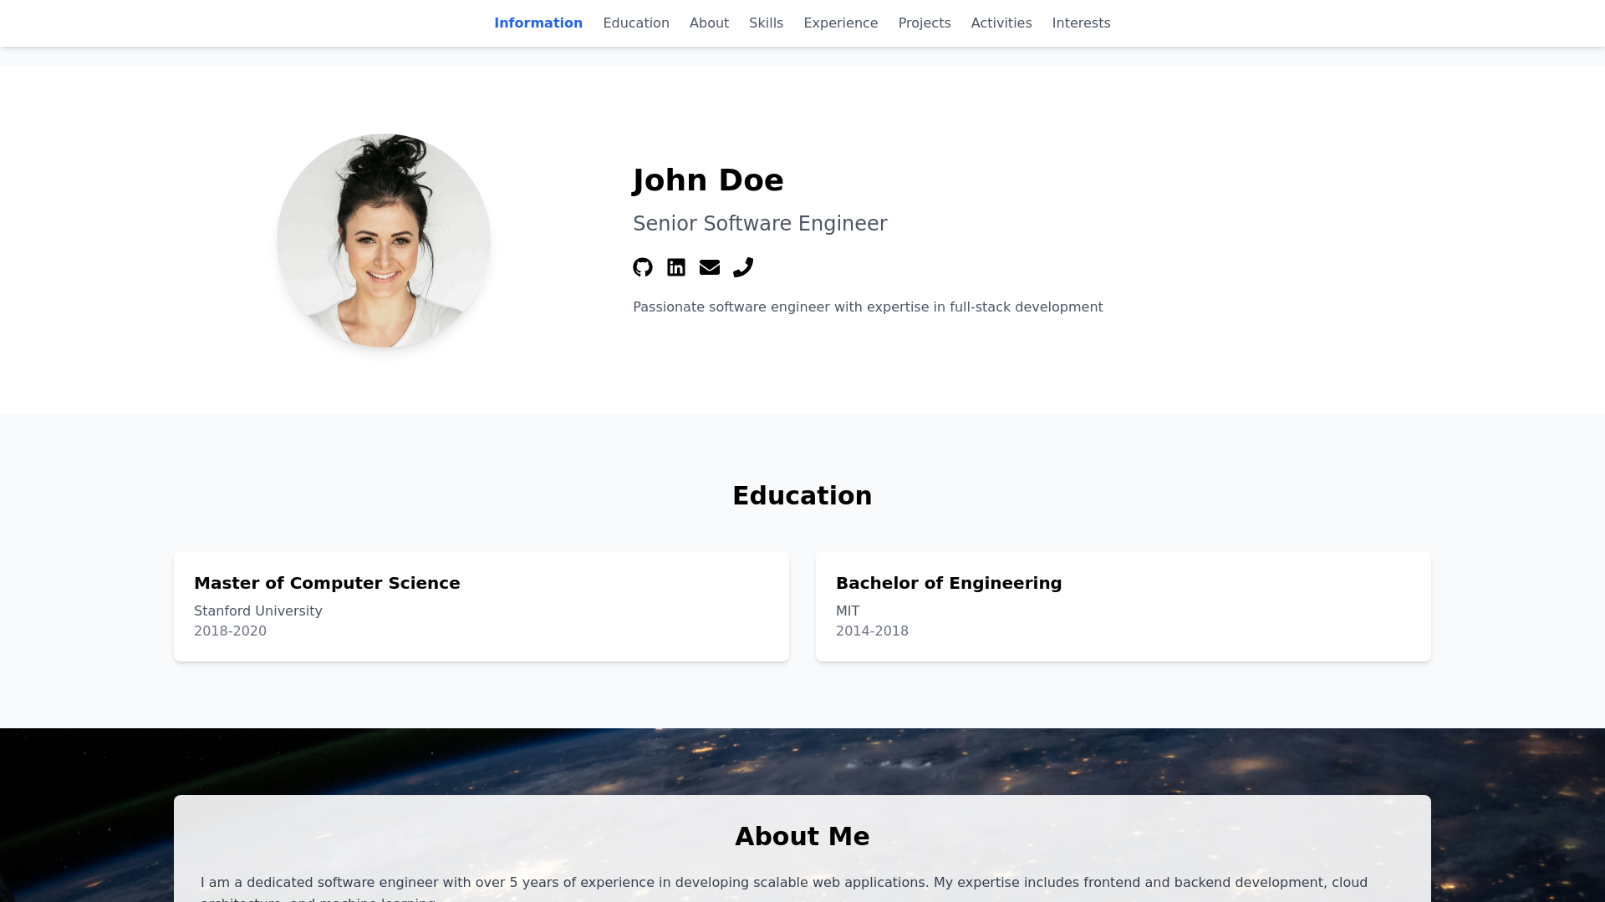Click the Education section heading
This screenshot has height=902, width=1605.
coord(802,496)
